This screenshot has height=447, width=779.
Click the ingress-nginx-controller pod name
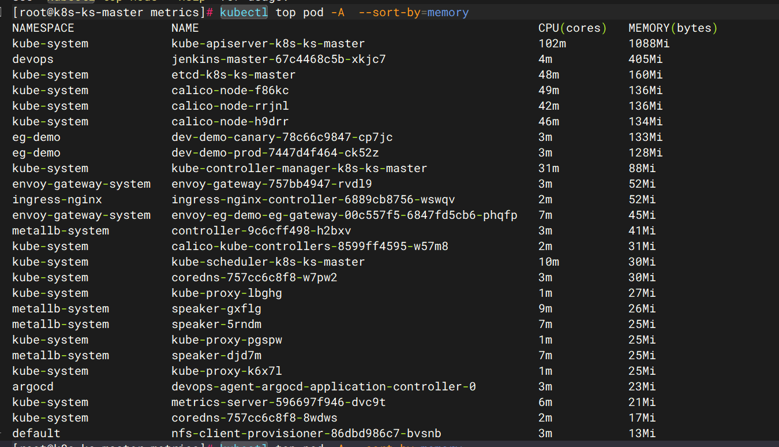tap(313, 199)
